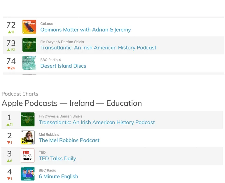The width and height of the screenshot is (225, 183).
Task: Click the green up 6 indicator by TED
Action: point(10,161)
